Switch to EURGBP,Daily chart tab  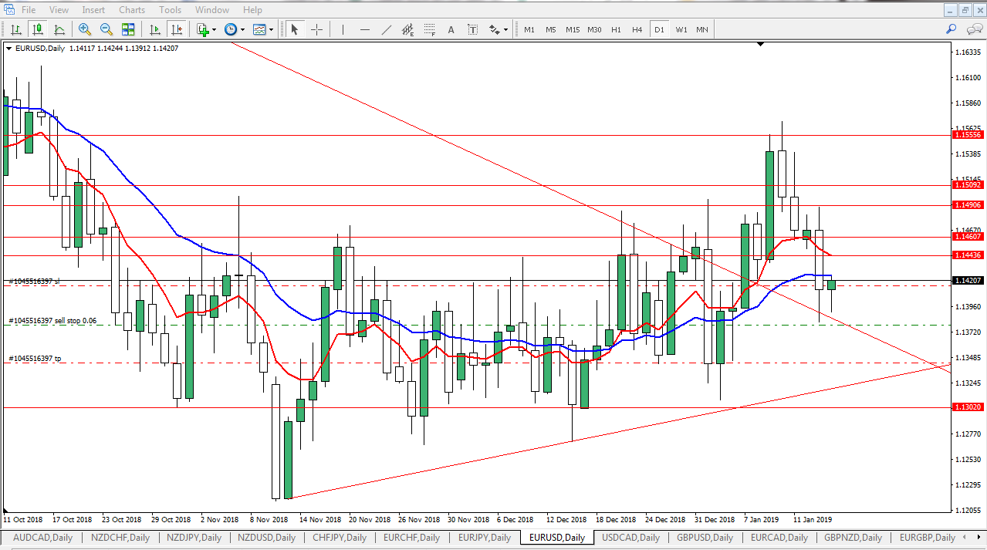pos(928,538)
